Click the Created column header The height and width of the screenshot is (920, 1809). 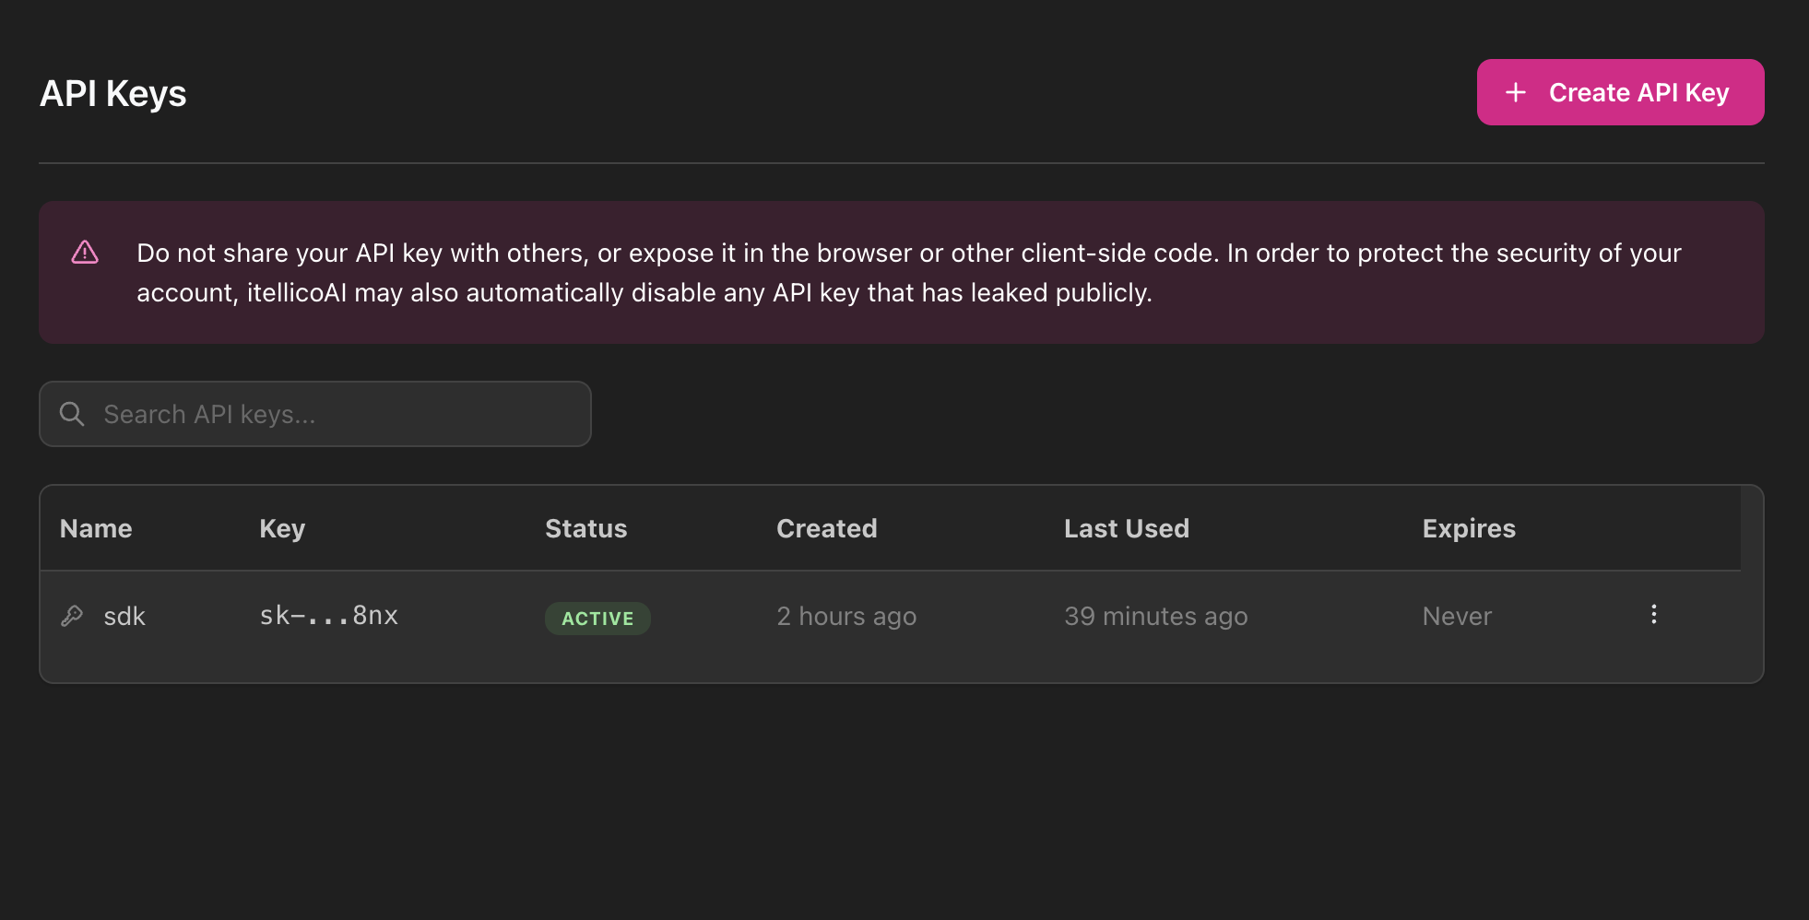pos(826,528)
